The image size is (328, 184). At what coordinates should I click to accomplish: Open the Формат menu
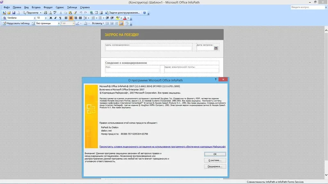[x=48, y=7]
